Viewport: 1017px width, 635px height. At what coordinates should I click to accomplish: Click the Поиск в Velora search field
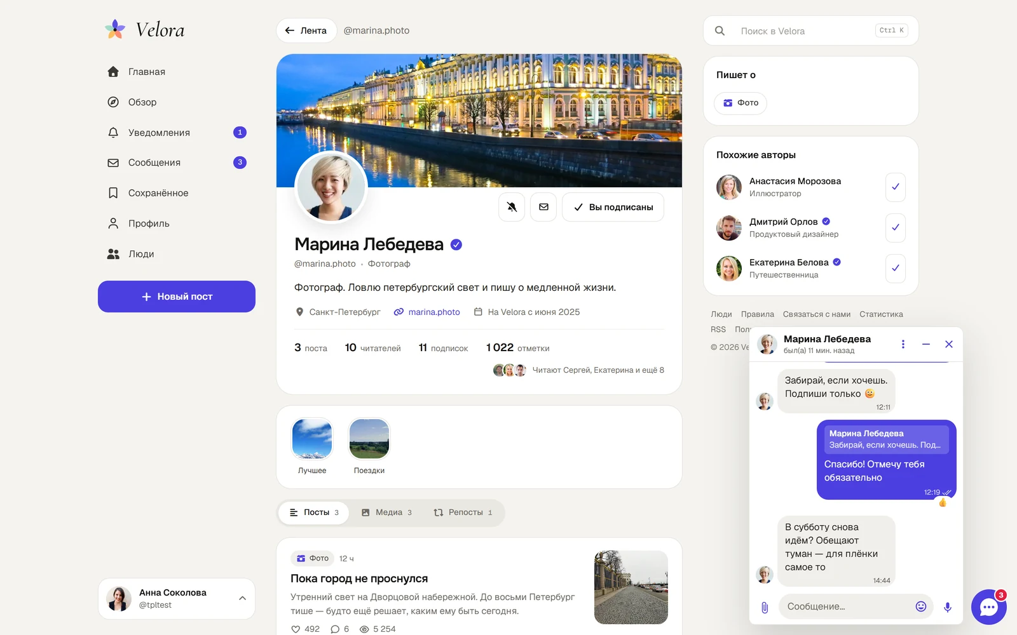pos(811,30)
